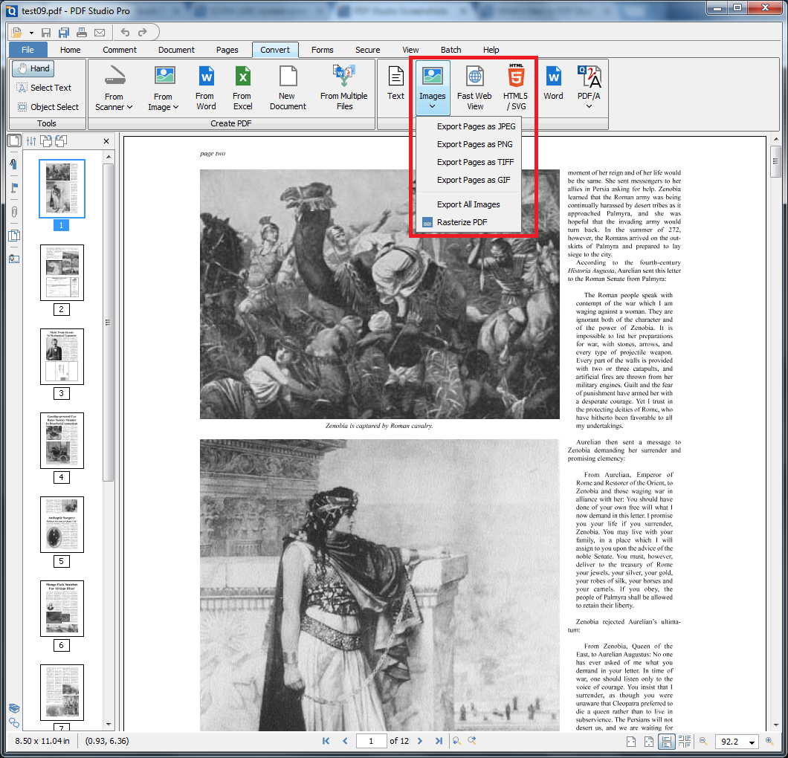The image size is (788, 758).
Task: Select page 3 thumbnail
Action: pyautogui.click(x=62, y=357)
